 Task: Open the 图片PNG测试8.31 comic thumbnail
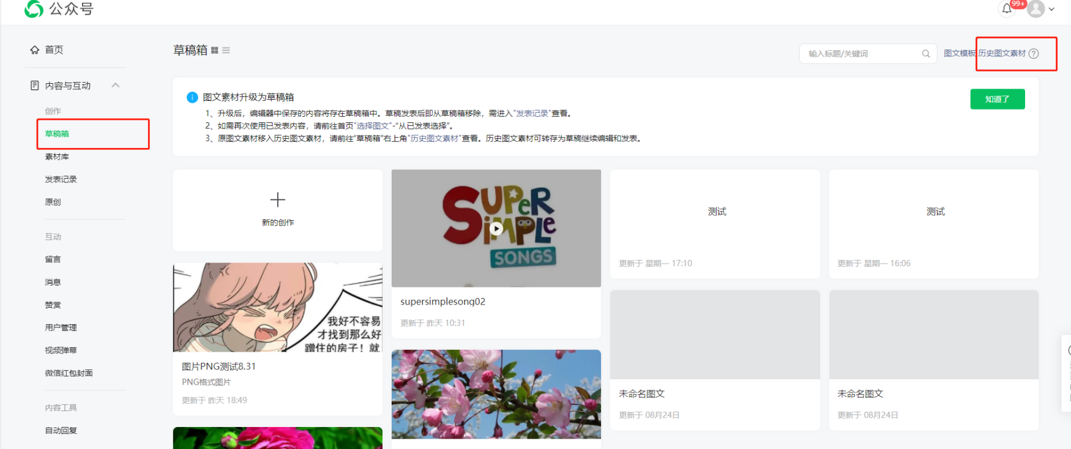(278, 307)
